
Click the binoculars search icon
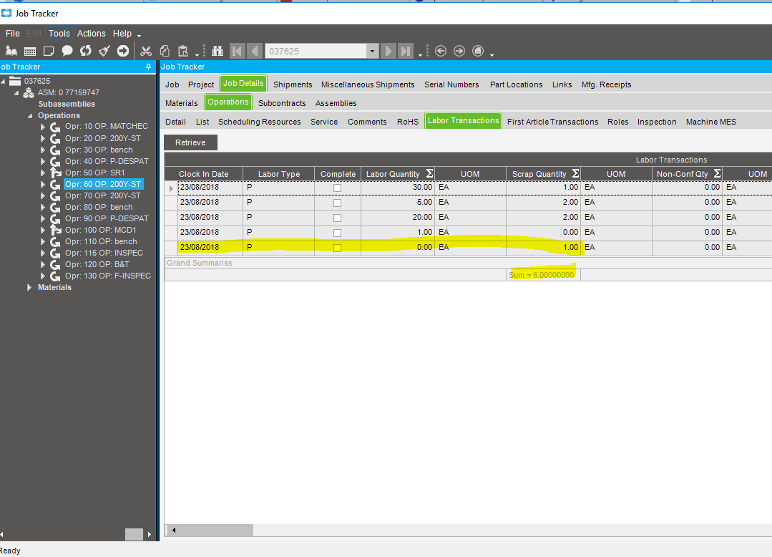pos(218,51)
